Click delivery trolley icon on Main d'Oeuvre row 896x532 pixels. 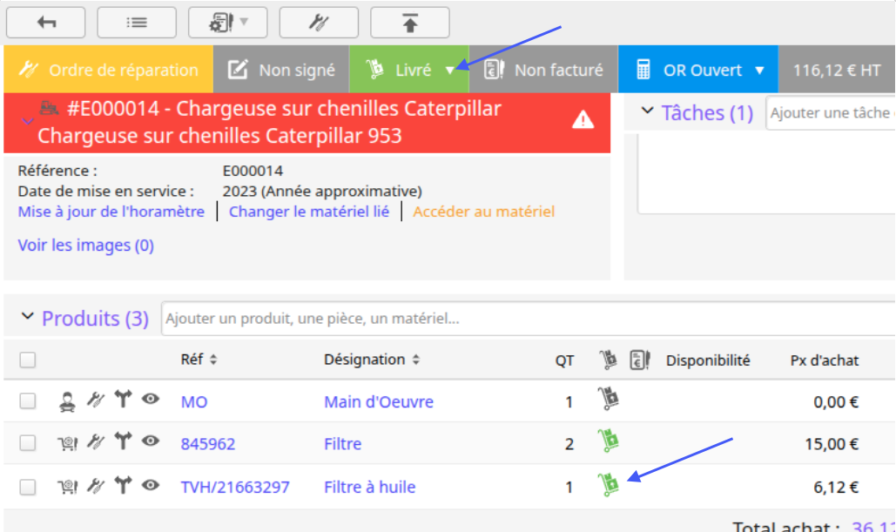click(609, 399)
